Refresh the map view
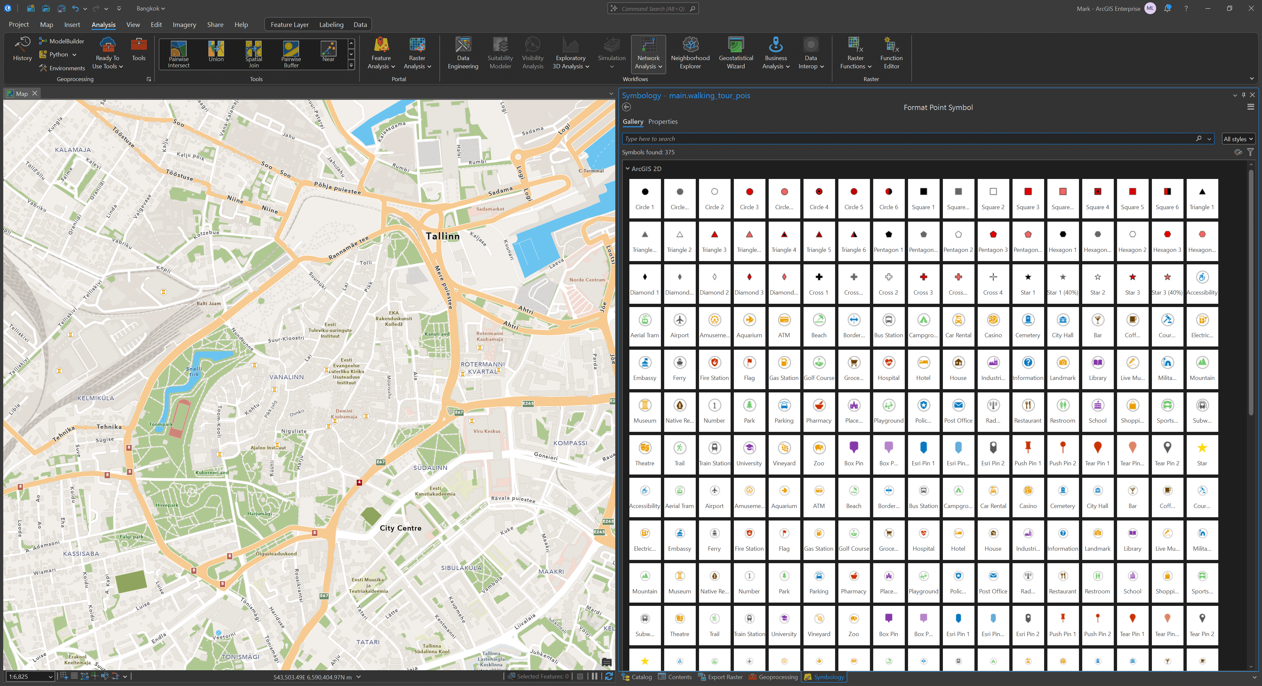 click(609, 676)
